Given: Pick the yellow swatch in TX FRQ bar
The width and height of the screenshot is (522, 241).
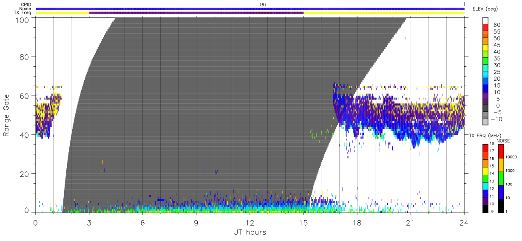Looking at the screenshot, I should 485,171.
